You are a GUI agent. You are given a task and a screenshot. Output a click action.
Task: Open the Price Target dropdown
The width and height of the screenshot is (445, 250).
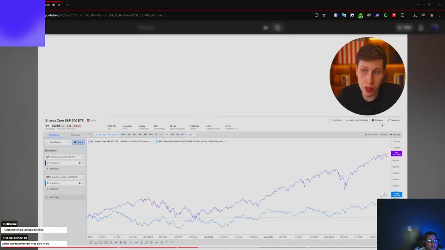click(x=58, y=142)
